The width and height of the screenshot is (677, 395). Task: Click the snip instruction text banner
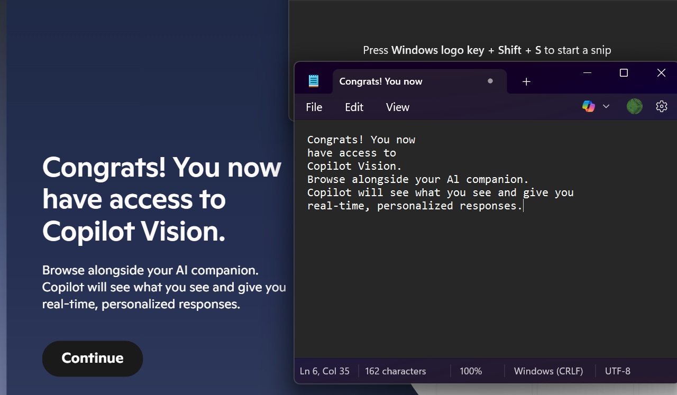coord(487,50)
